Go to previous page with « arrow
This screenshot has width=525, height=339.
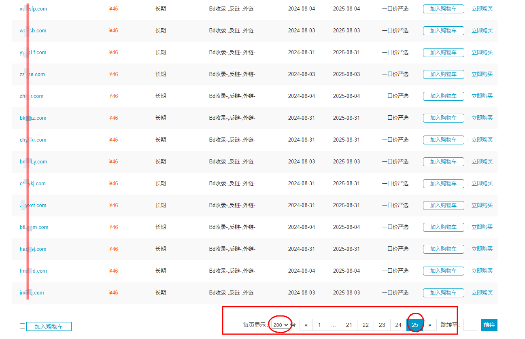[306, 325]
